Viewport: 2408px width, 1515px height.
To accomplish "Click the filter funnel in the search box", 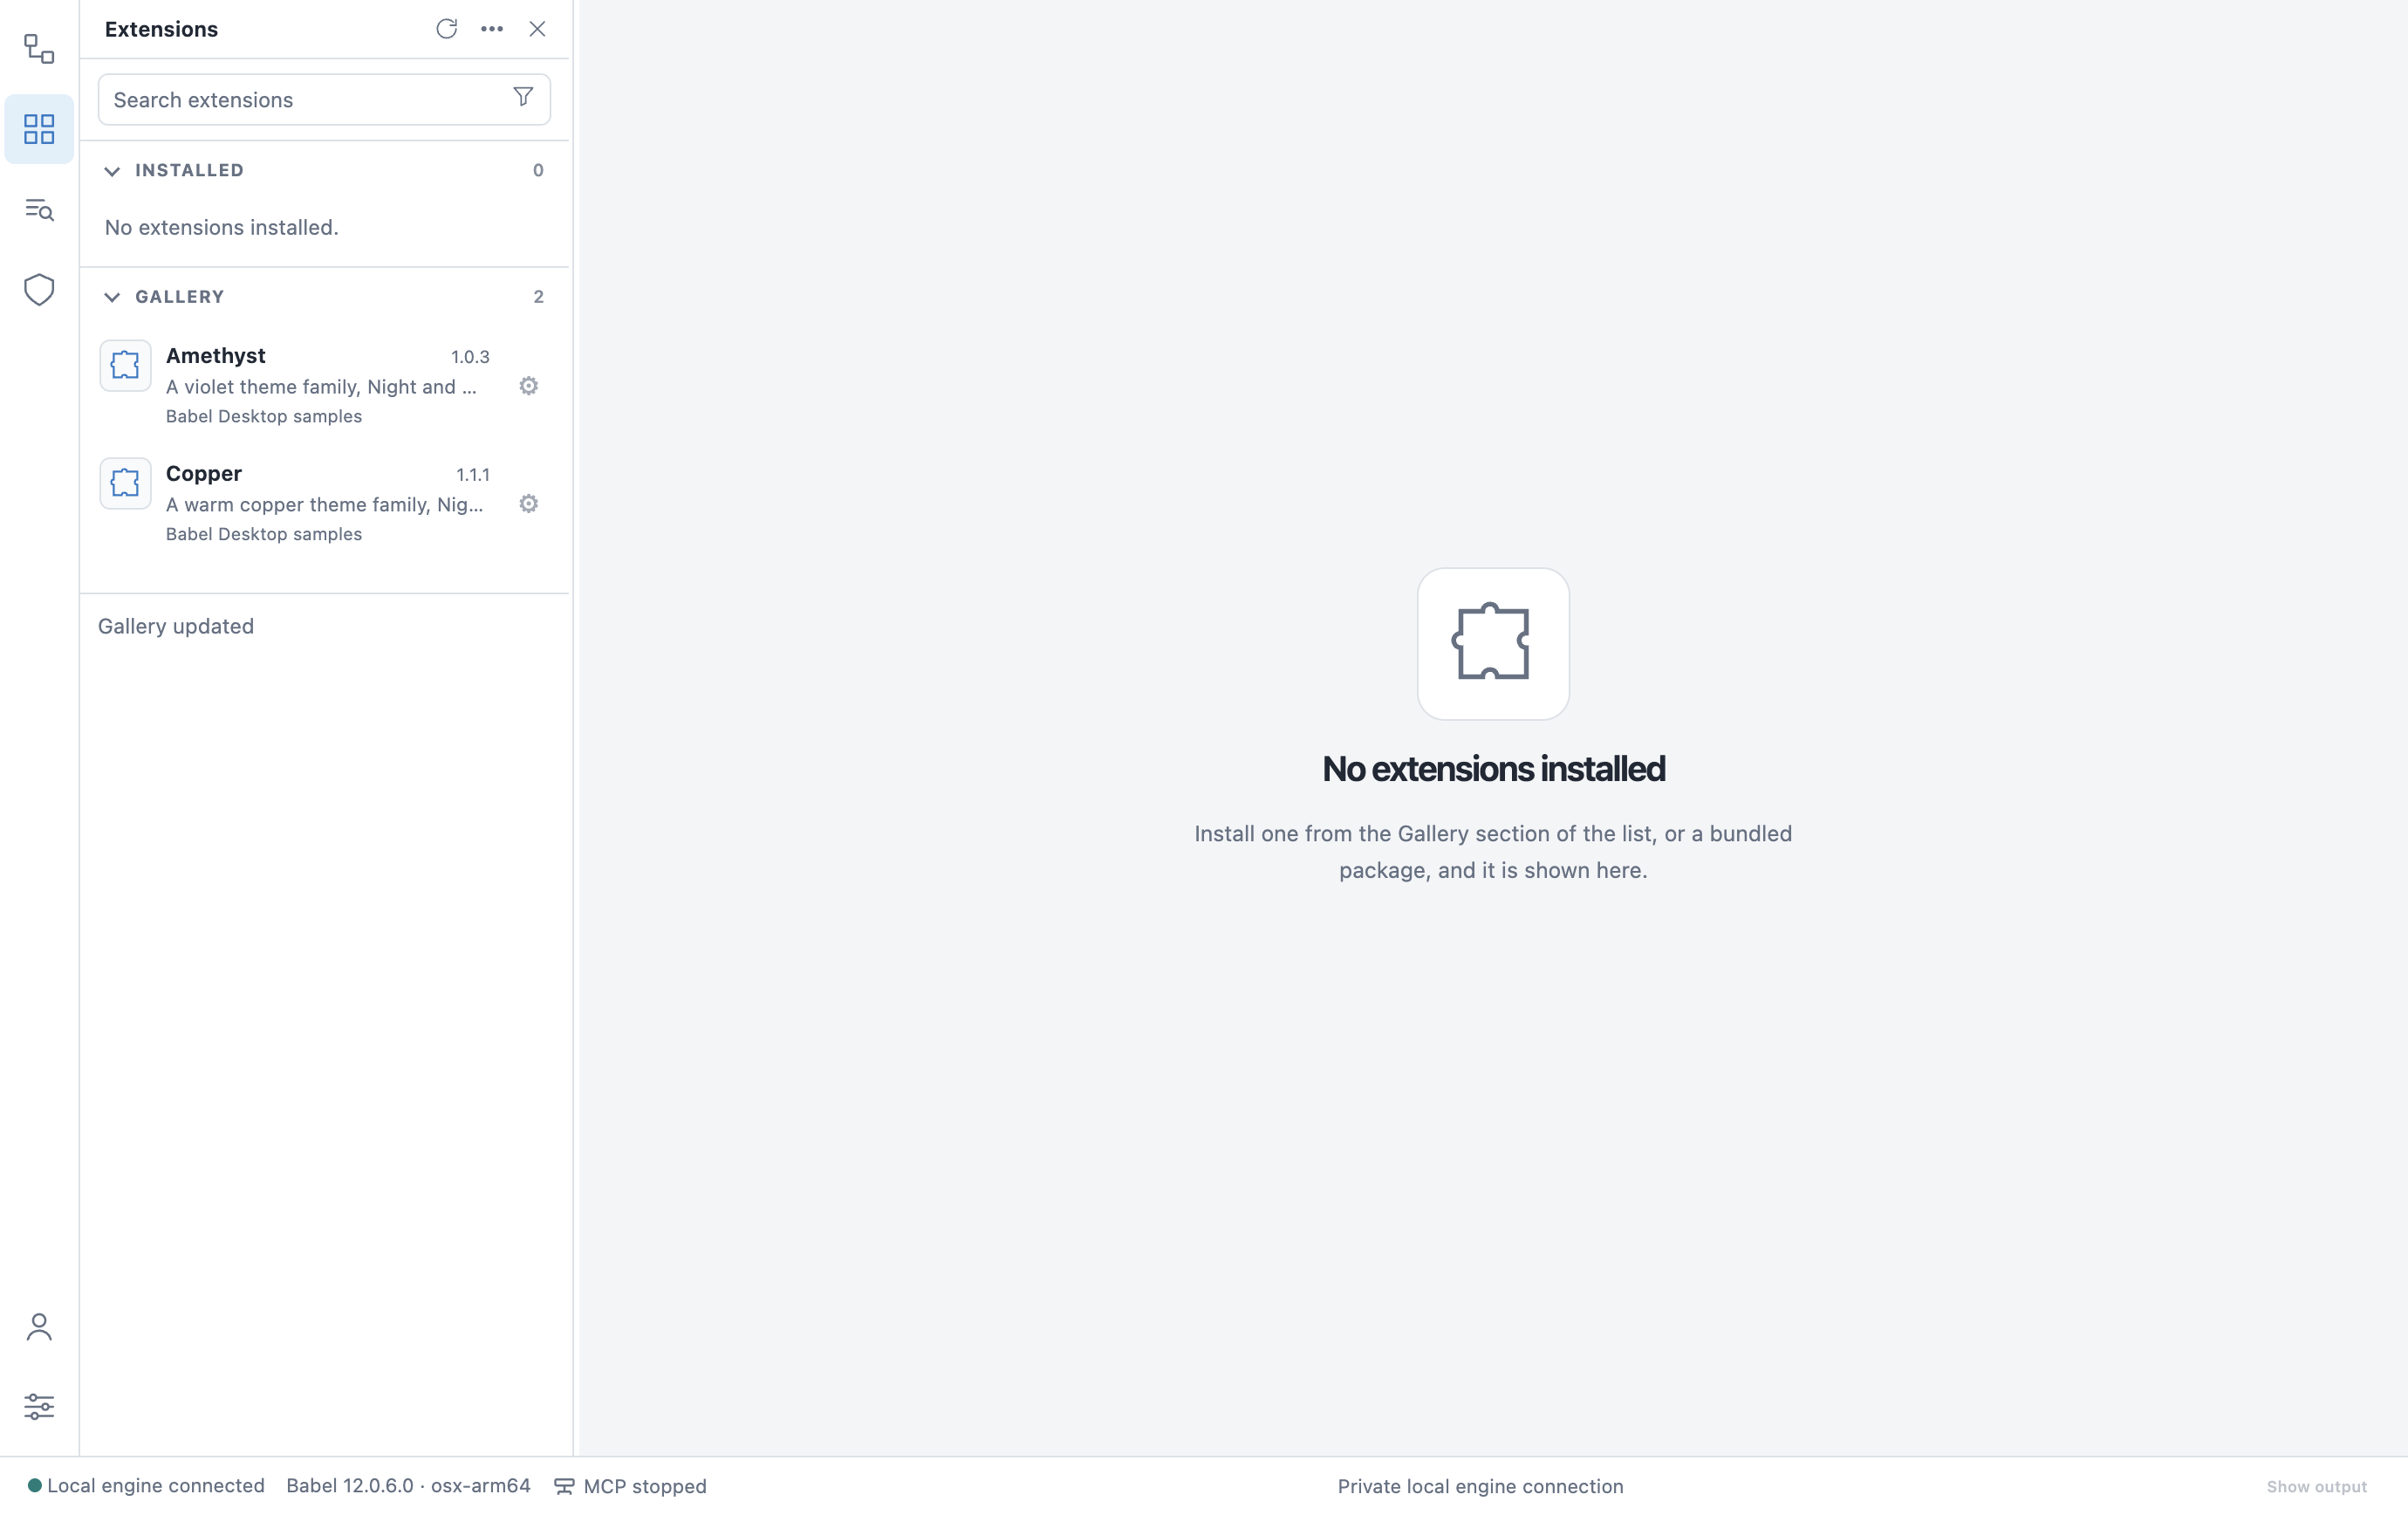I will [523, 97].
